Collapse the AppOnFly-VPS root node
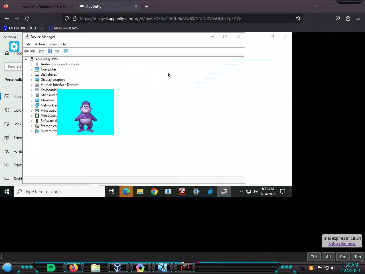Screen dimensions: 365x274 [x=26, y=59]
